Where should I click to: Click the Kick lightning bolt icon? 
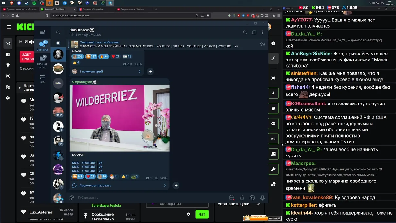click(x=273, y=93)
